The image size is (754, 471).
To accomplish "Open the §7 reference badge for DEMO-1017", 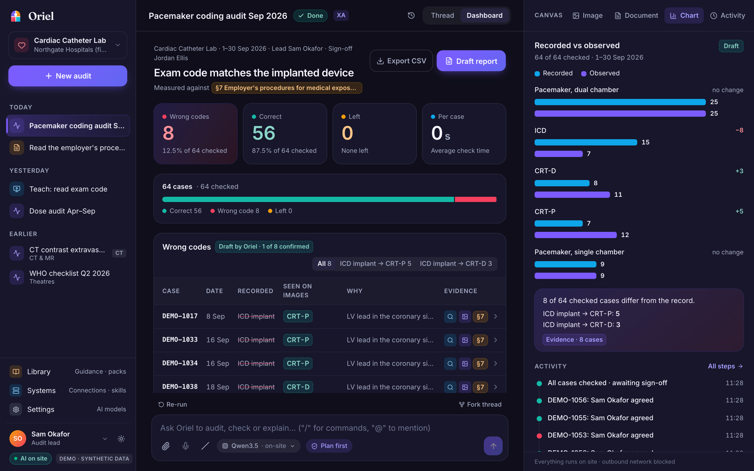I will [x=480, y=317].
